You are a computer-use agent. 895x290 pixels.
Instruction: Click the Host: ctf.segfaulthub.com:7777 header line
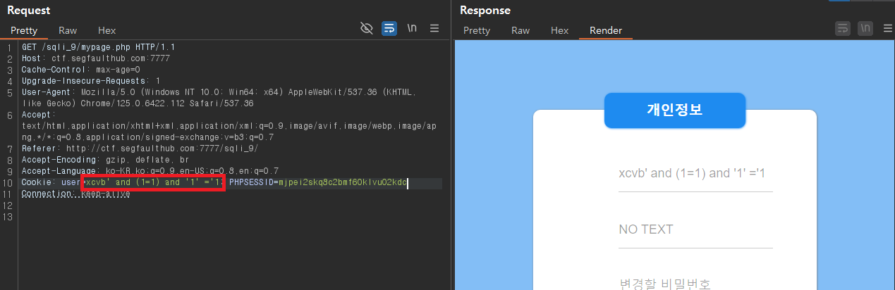pyautogui.click(x=95, y=58)
